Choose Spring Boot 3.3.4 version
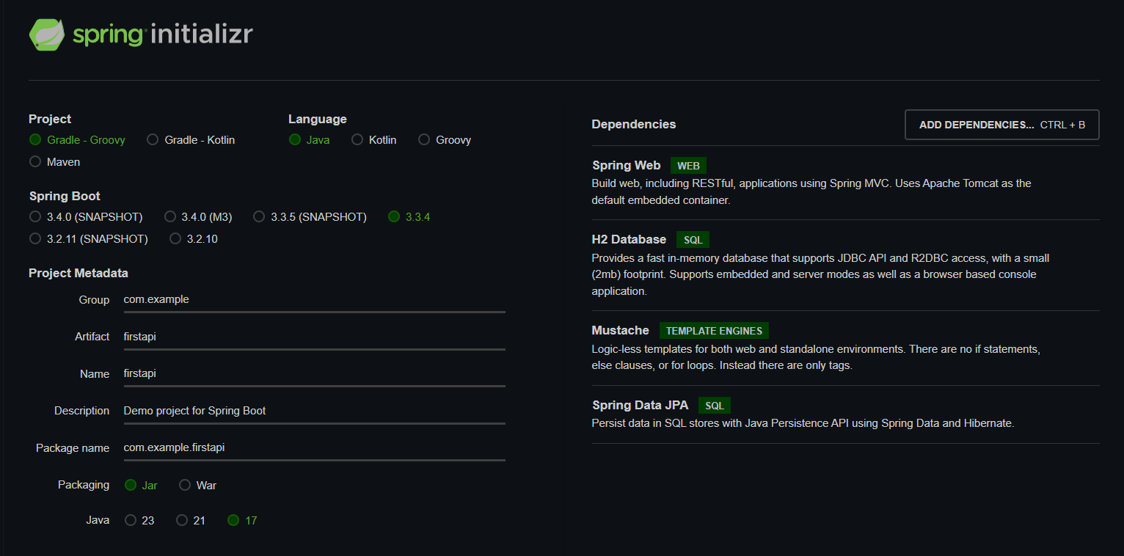This screenshot has height=556, width=1124. coord(409,216)
